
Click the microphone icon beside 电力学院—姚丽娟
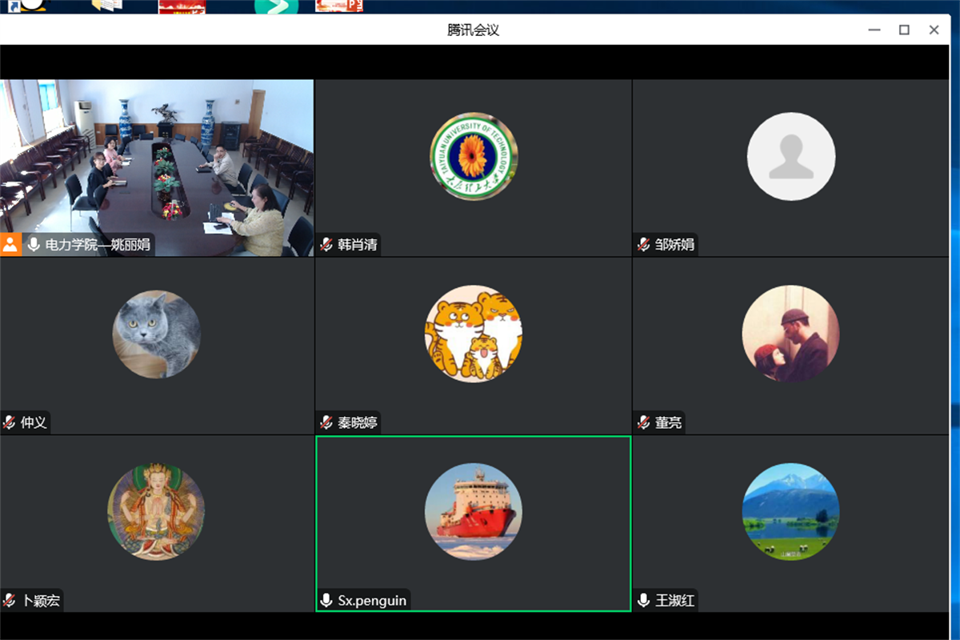tap(34, 245)
